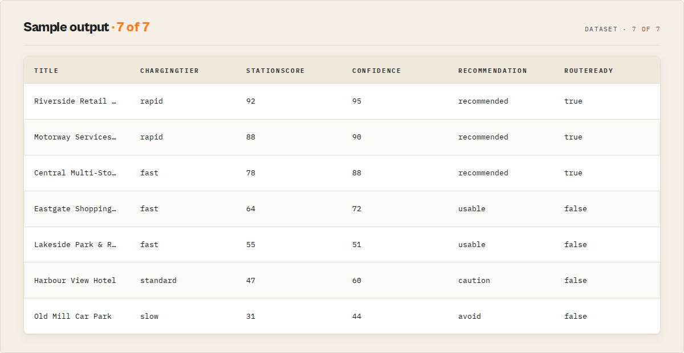Click station score 47
Image resolution: width=684 pixels, height=353 pixels.
point(251,281)
